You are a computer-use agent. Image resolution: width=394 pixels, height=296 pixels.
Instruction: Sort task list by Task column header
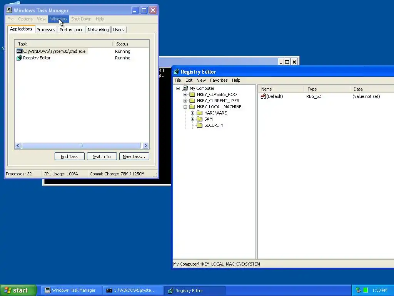pyautogui.click(x=63, y=44)
